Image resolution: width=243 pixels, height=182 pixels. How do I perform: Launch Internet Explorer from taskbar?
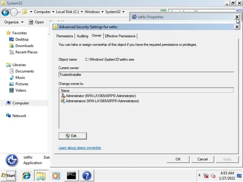click(x=26, y=176)
